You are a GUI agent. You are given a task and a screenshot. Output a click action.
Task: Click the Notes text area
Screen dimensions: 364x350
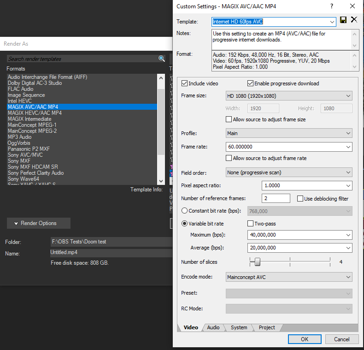(x=281, y=40)
